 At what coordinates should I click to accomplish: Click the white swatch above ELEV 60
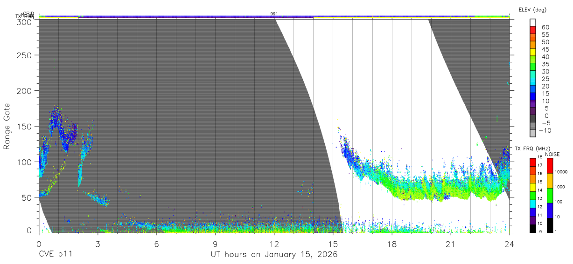coord(533,23)
